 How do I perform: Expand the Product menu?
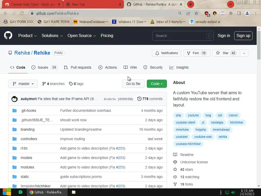(28, 36)
